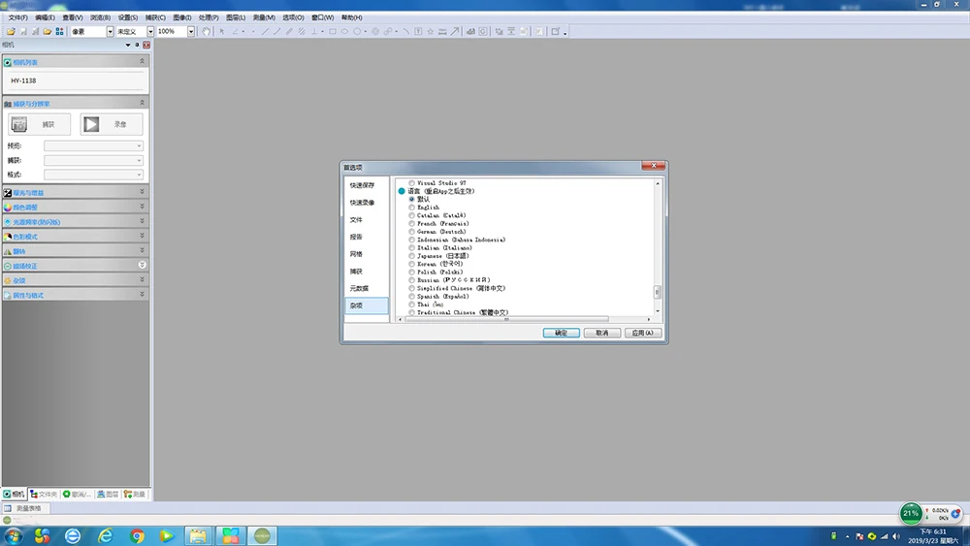The height and width of the screenshot is (546, 970).
Task: Select the text annotation tool
Action: [418, 32]
